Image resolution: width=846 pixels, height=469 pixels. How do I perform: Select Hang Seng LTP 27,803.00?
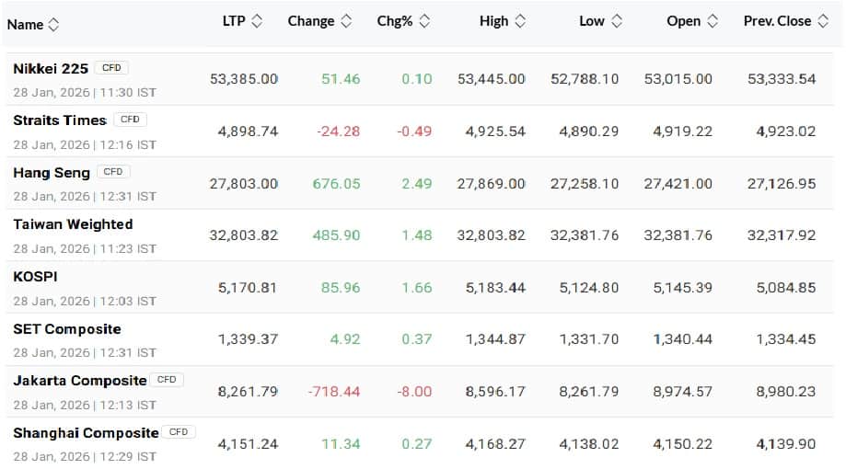(244, 184)
